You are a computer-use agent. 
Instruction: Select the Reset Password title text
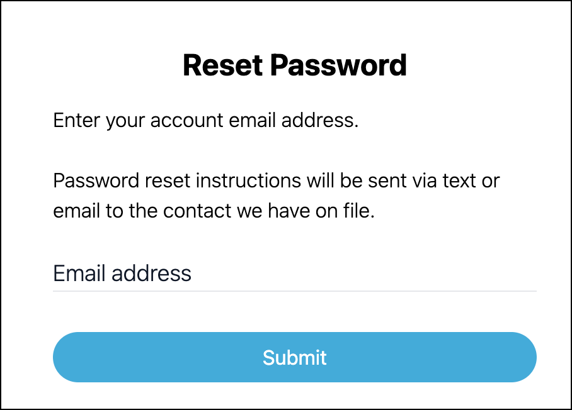[x=294, y=65]
